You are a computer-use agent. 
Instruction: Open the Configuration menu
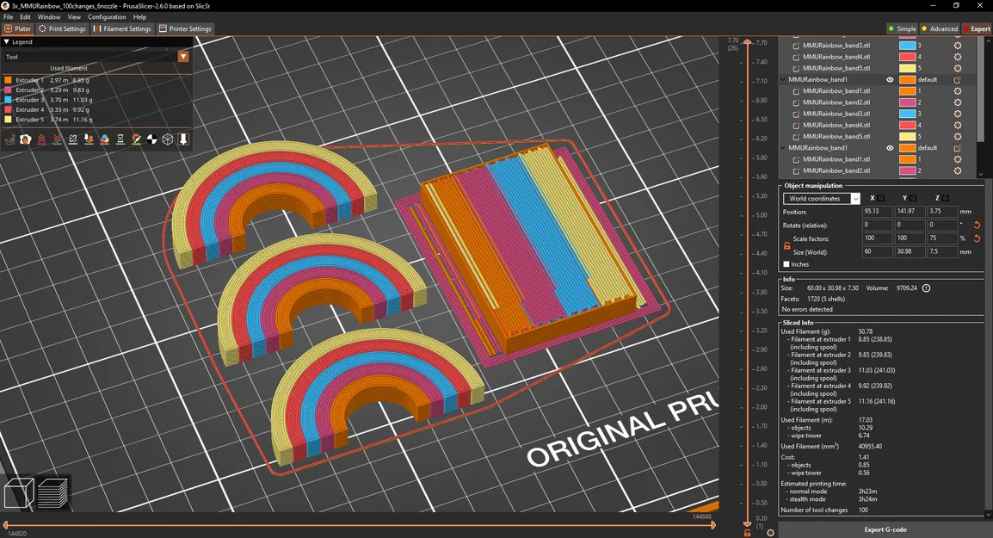(x=107, y=16)
